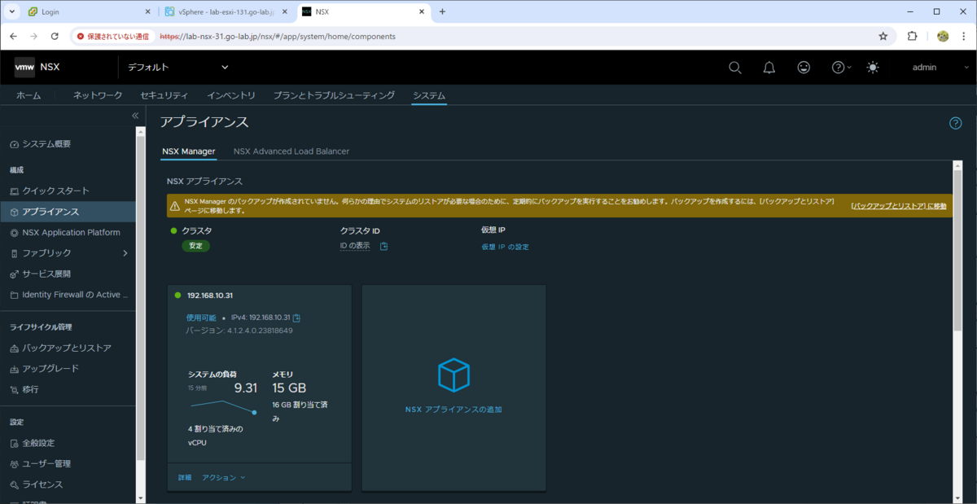
Task: Click the NSX アプライアンスの追加 label
Action: click(453, 410)
